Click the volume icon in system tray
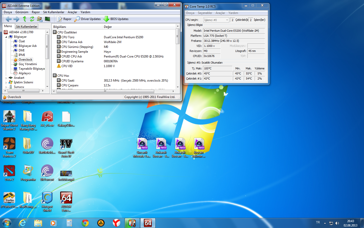 coord(337,223)
